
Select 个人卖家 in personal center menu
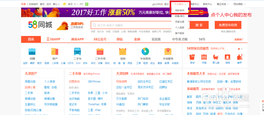point(180,27)
